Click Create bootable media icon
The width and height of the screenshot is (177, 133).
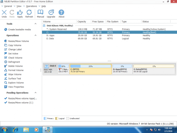click(x=6, y=29)
